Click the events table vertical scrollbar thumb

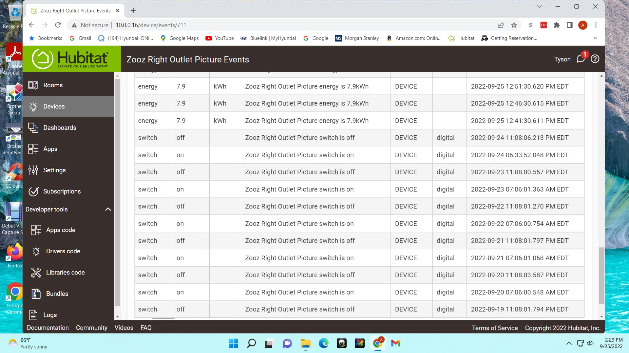click(x=601, y=276)
